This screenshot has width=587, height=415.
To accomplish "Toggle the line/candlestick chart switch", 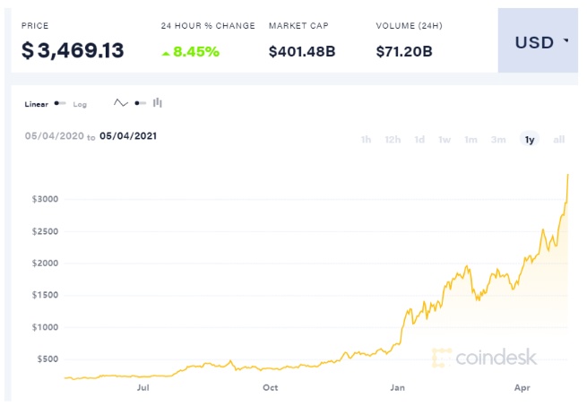I will (x=140, y=104).
